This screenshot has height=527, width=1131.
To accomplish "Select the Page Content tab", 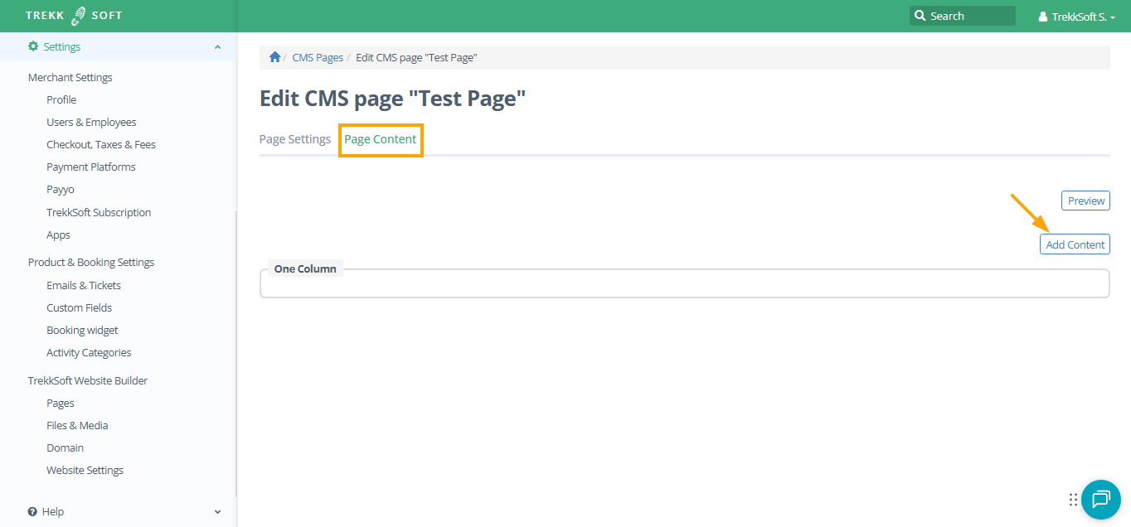I will (x=381, y=139).
